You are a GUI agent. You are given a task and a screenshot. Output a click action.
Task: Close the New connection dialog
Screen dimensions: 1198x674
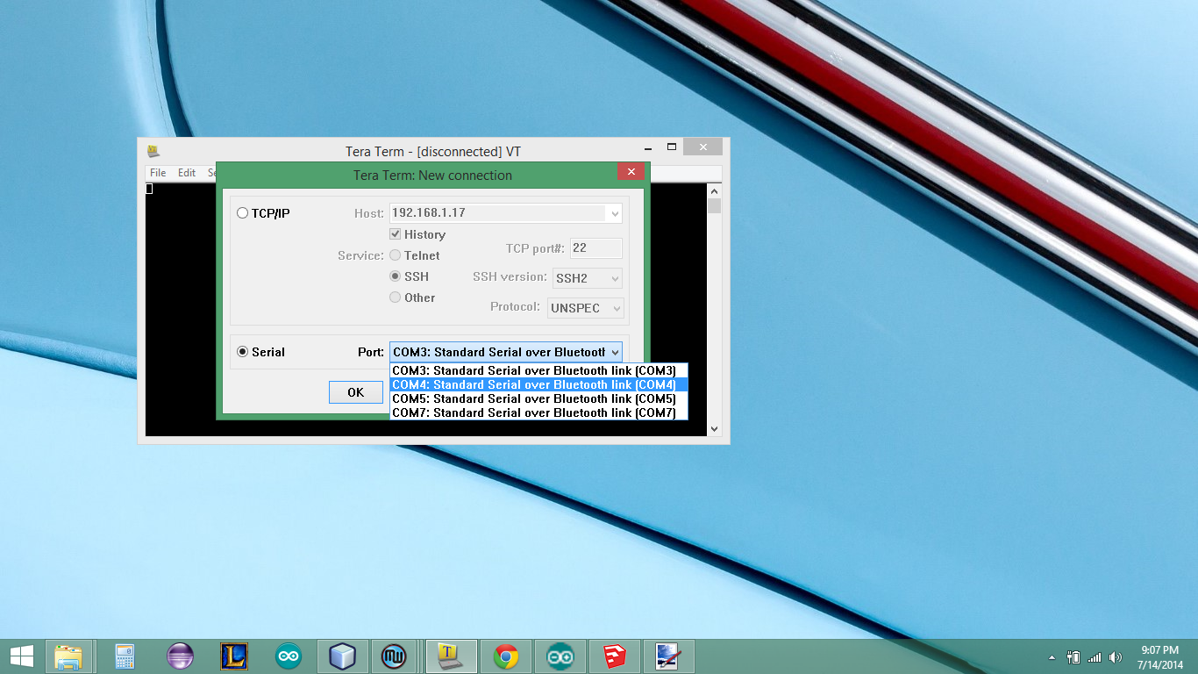[x=631, y=171]
